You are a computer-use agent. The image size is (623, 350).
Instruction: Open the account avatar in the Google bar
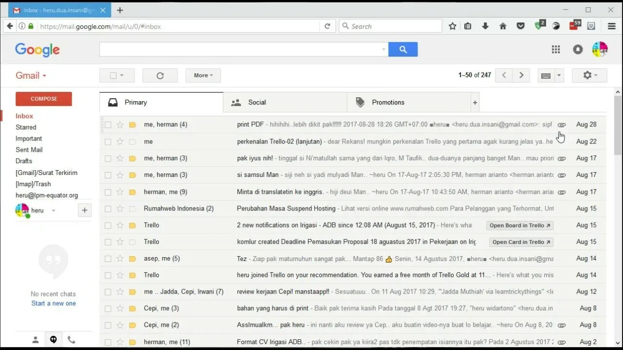point(600,49)
